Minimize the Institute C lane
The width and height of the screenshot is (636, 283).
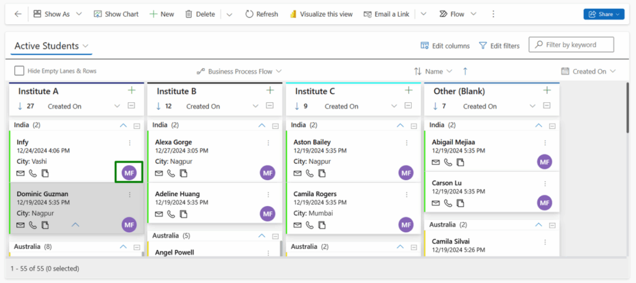point(409,106)
